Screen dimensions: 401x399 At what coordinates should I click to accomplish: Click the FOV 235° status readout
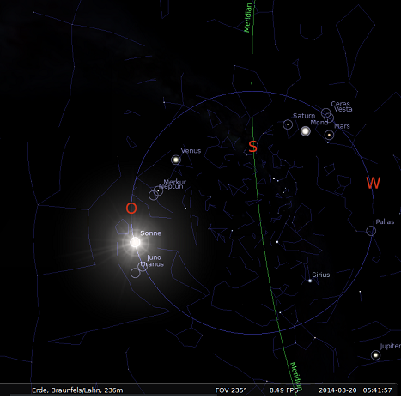(231, 390)
